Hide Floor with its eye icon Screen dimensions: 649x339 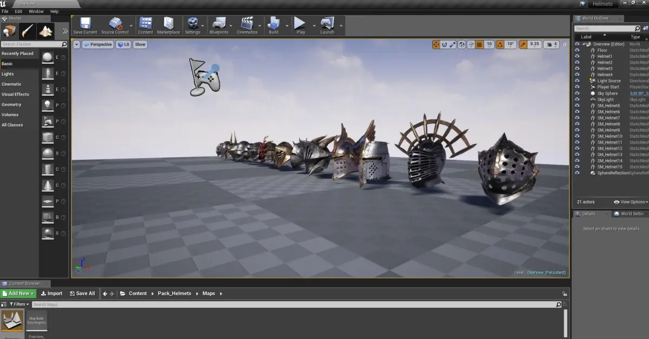coord(577,50)
